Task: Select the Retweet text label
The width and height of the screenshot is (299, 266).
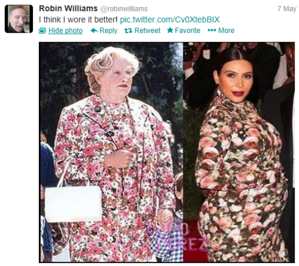Action: click(x=147, y=31)
